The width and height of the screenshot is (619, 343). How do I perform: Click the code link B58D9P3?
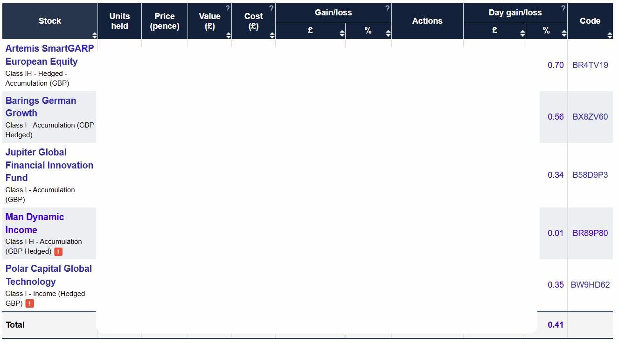click(590, 175)
